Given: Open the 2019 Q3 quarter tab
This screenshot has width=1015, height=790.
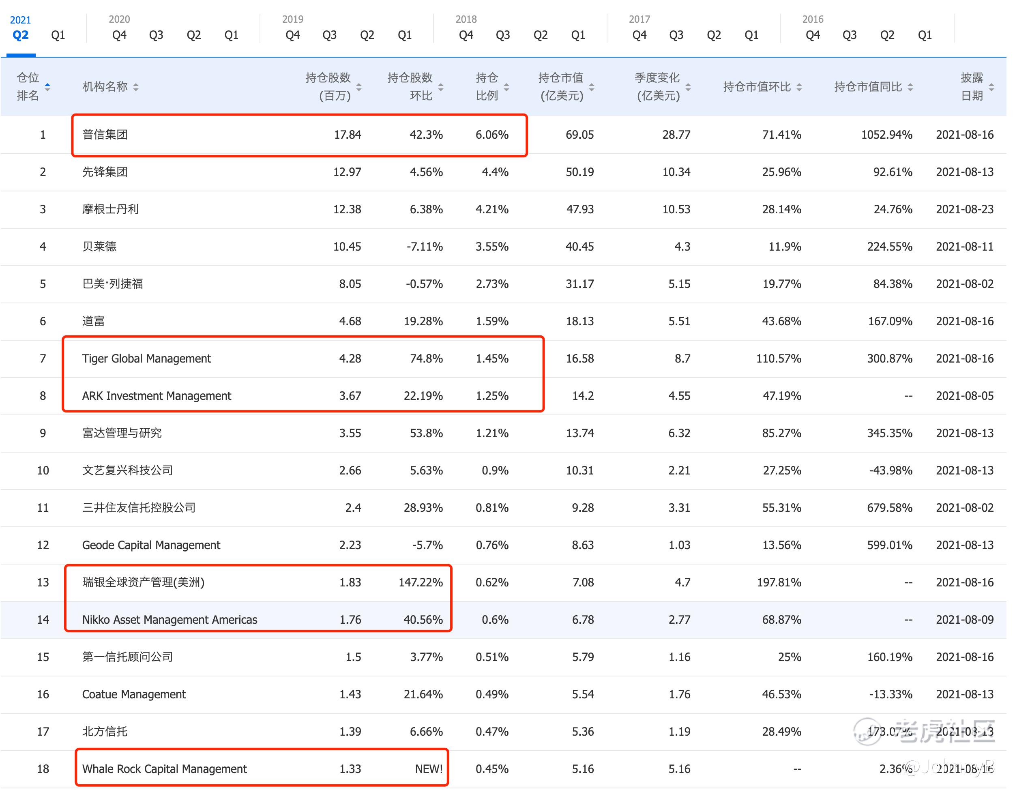Looking at the screenshot, I should (330, 35).
